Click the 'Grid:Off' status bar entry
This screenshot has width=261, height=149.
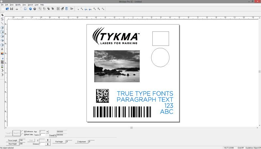(241, 148)
